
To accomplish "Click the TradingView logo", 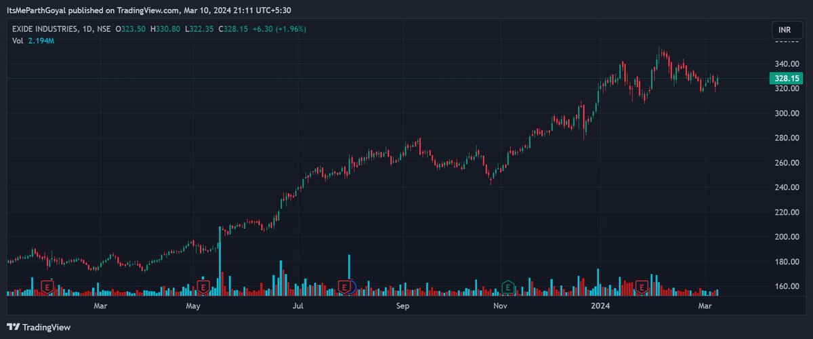I will tap(39, 327).
